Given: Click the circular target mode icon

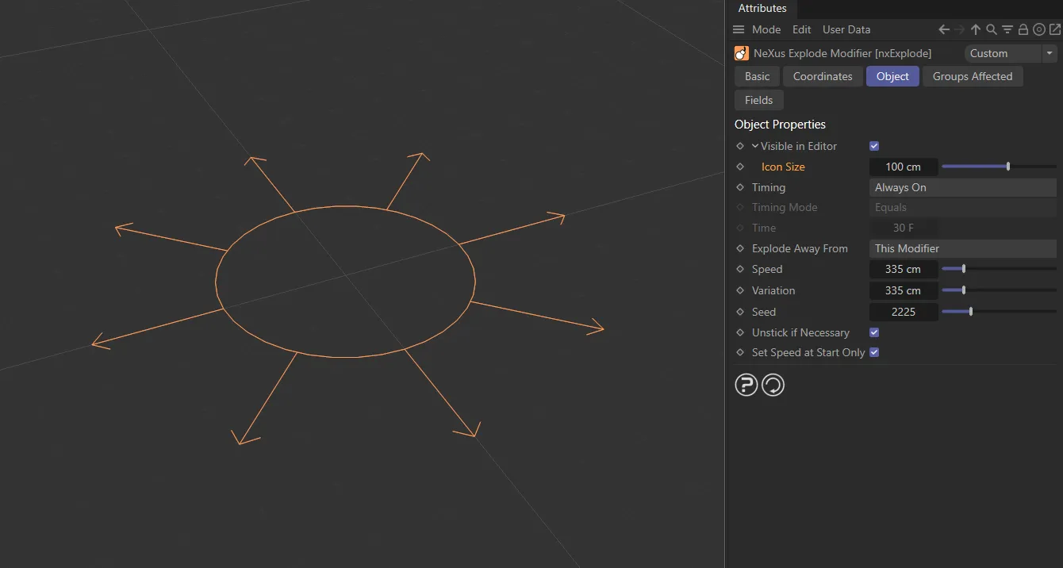Looking at the screenshot, I should click(1039, 29).
